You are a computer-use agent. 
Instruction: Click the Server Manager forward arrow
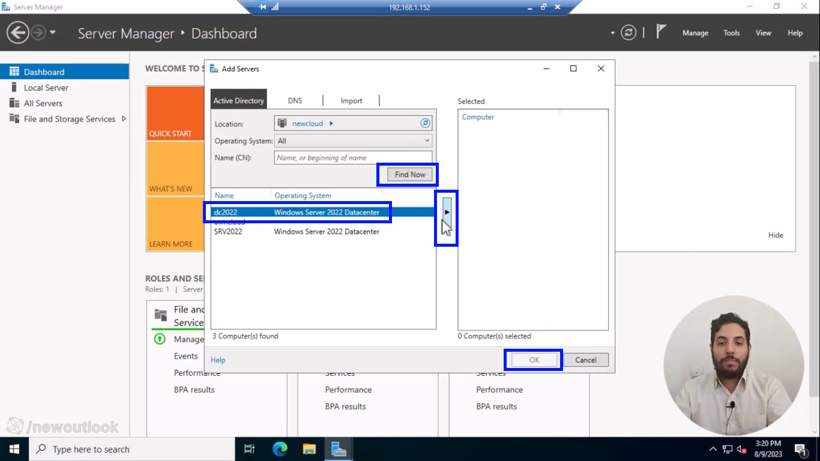point(38,32)
